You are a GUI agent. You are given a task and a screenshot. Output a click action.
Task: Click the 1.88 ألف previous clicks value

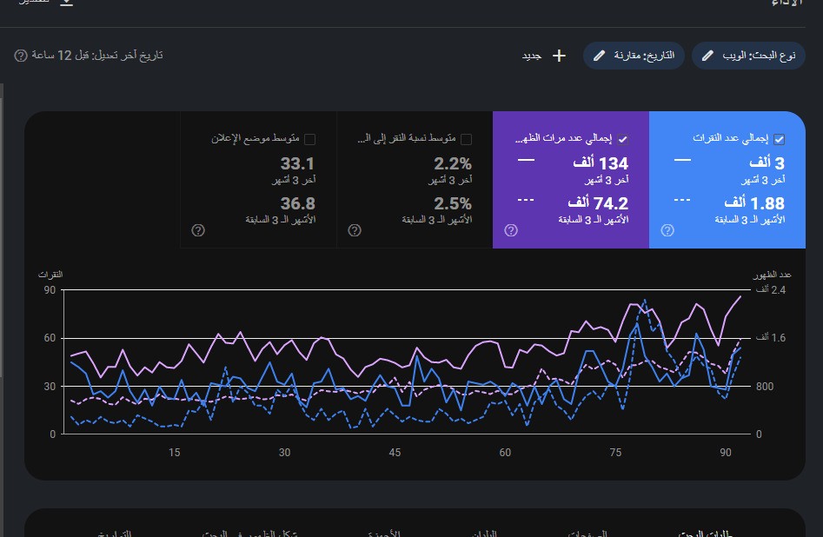(754, 202)
